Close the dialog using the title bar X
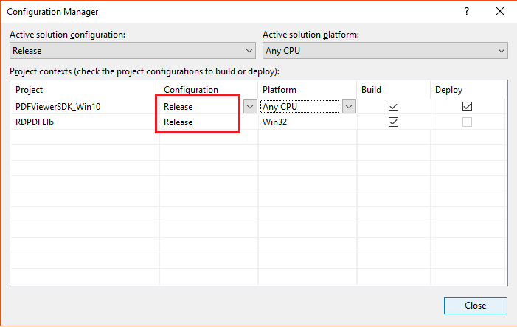Image resolution: width=517 pixels, height=327 pixels. click(x=500, y=12)
